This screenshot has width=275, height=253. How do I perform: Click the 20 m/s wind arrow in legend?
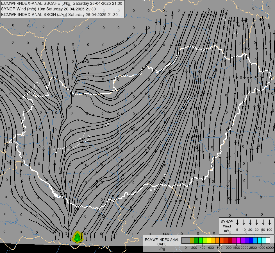coord(250,222)
